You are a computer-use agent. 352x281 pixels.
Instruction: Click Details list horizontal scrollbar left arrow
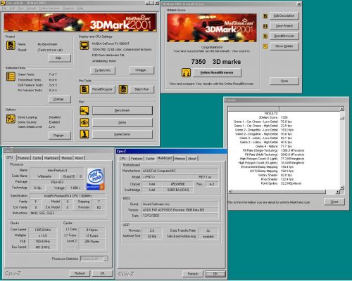click(x=230, y=192)
